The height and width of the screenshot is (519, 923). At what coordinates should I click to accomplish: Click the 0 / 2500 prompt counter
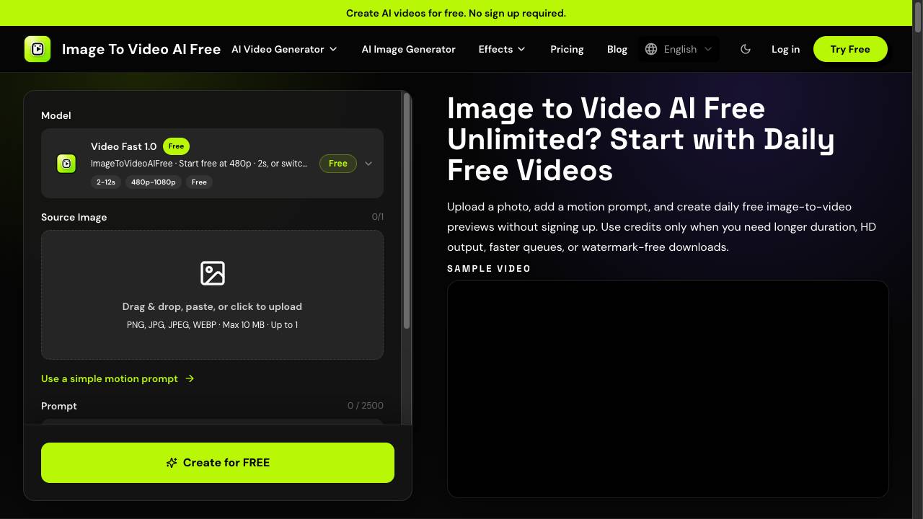[x=366, y=406]
